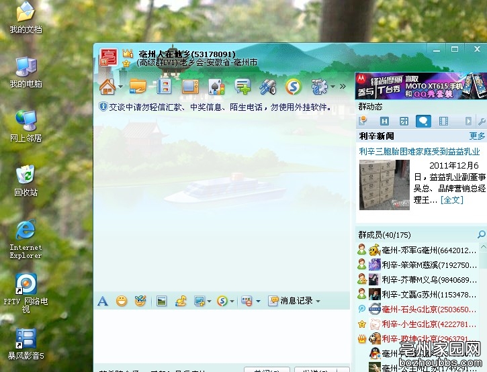Open 我的文档 desktop icon
The height and width of the screenshot is (372, 487).
pos(26,17)
